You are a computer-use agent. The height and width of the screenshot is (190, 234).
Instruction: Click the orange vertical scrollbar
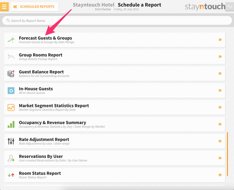(x=227, y=154)
